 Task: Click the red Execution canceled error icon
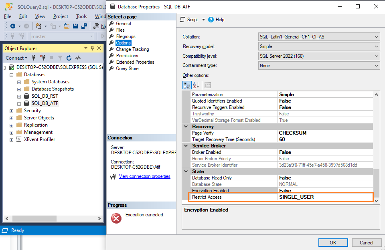(116, 218)
